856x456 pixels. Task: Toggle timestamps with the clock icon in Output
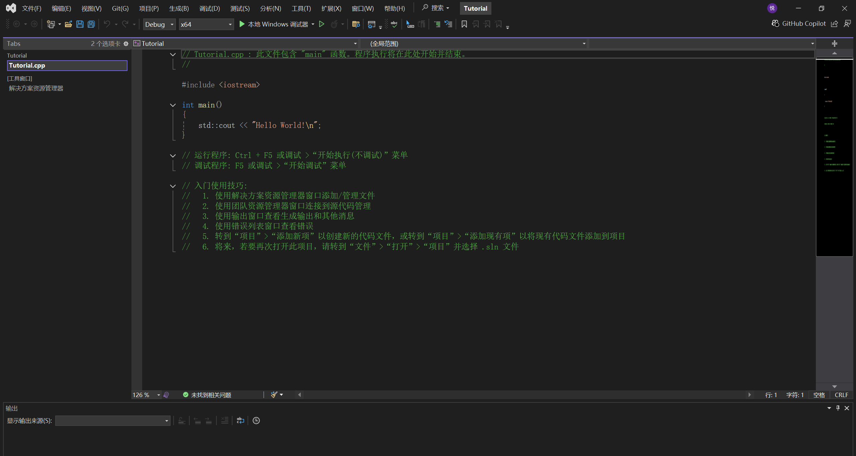[256, 421]
